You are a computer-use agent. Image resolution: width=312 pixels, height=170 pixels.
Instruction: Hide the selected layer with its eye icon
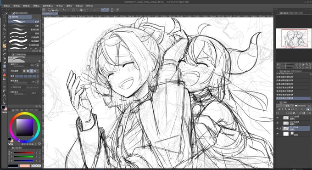278,128
